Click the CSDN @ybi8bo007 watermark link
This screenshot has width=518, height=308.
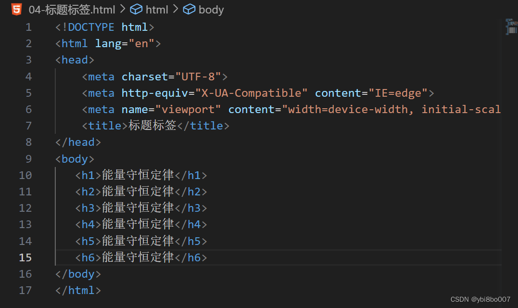coord(481,299)
